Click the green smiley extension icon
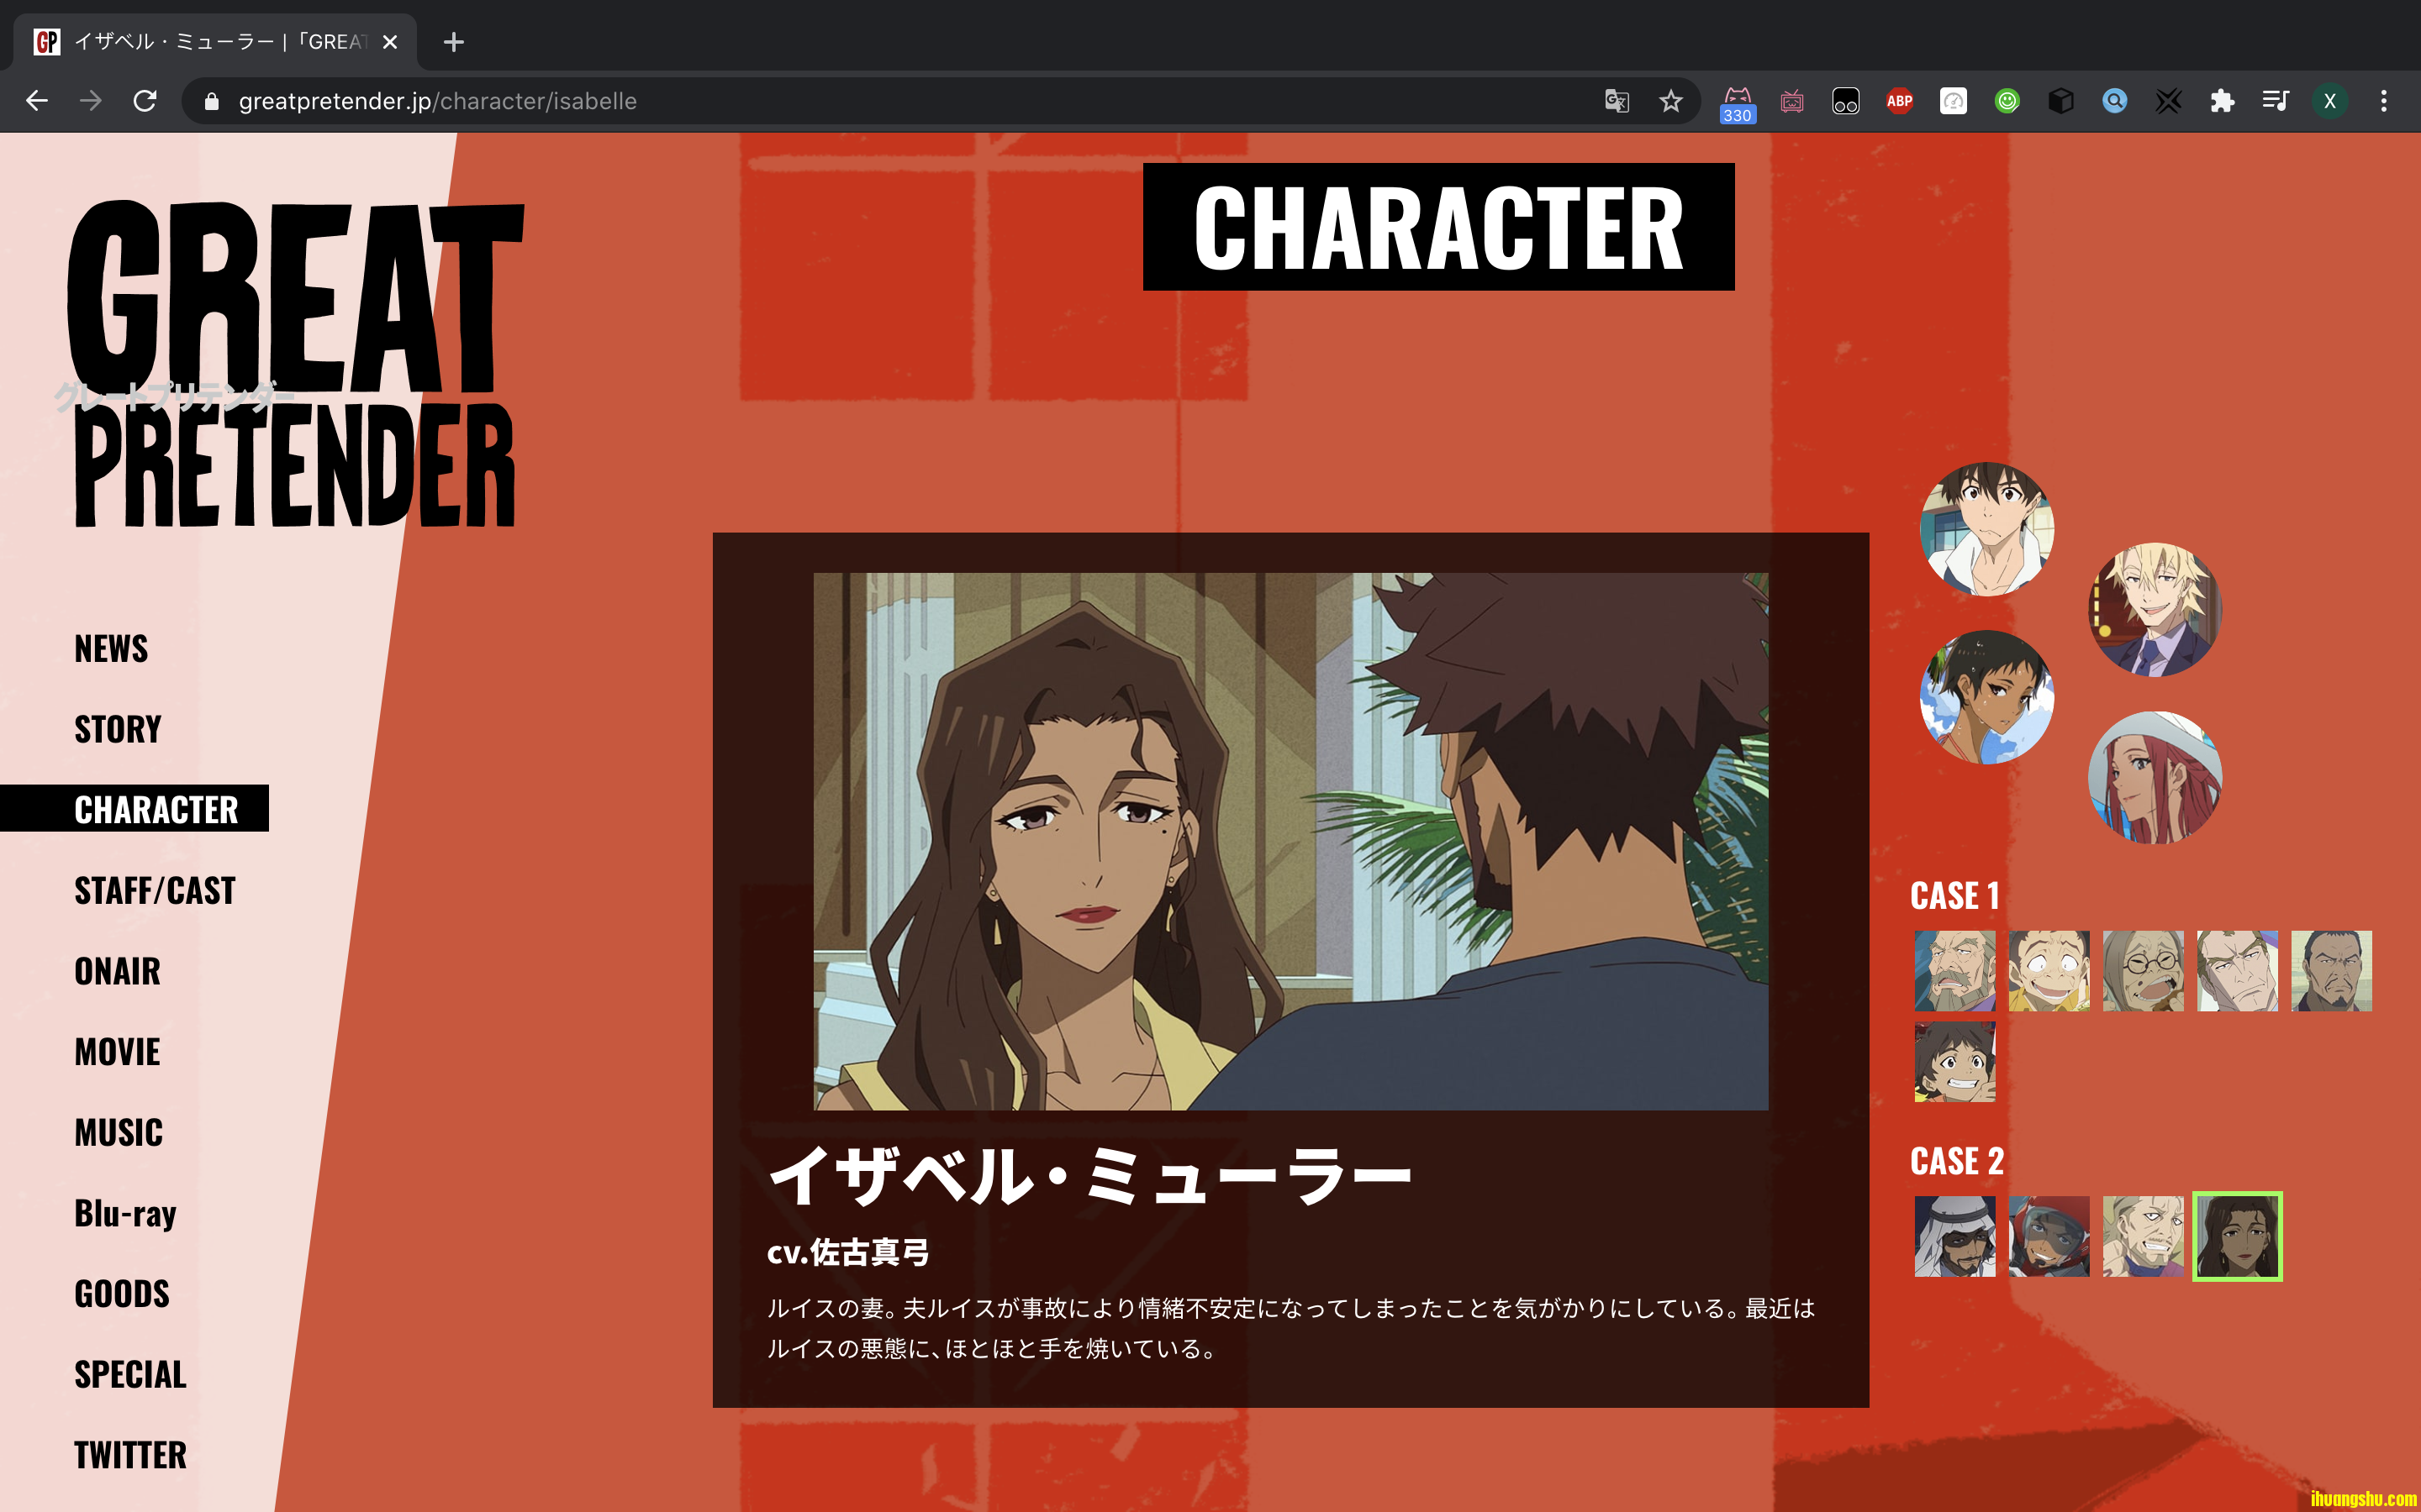 pyautogui.click(x=2007, y=101)
